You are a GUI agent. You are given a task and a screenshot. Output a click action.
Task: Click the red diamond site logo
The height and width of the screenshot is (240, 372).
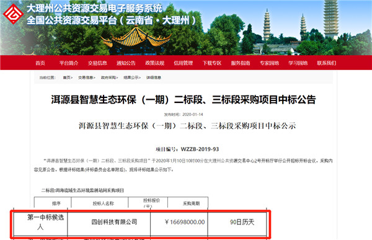13,14
